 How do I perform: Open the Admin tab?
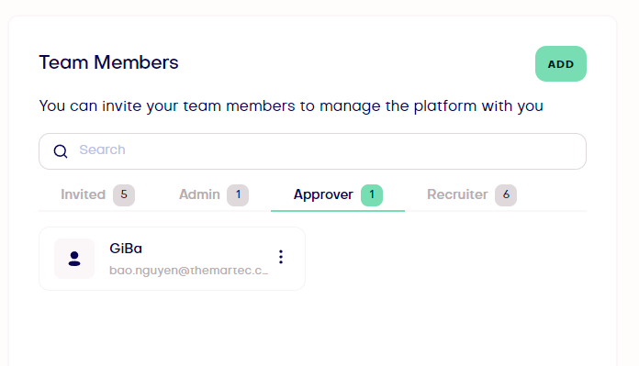pos(199,194)
